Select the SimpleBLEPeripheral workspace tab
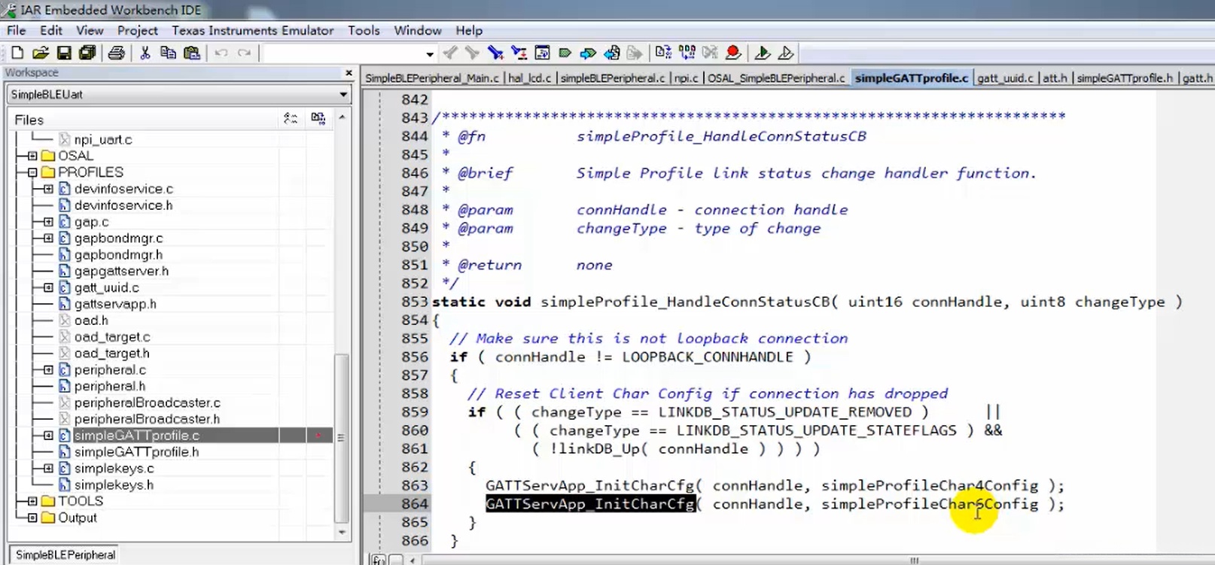This screenshot has height=565, width=1215. click(65, 555)
